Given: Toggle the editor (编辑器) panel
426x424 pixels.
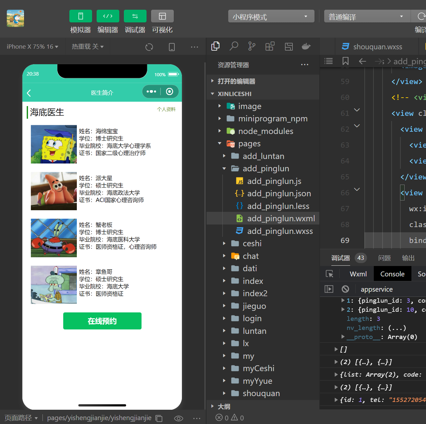Looking at the screenshot, I should coord(108,16).
